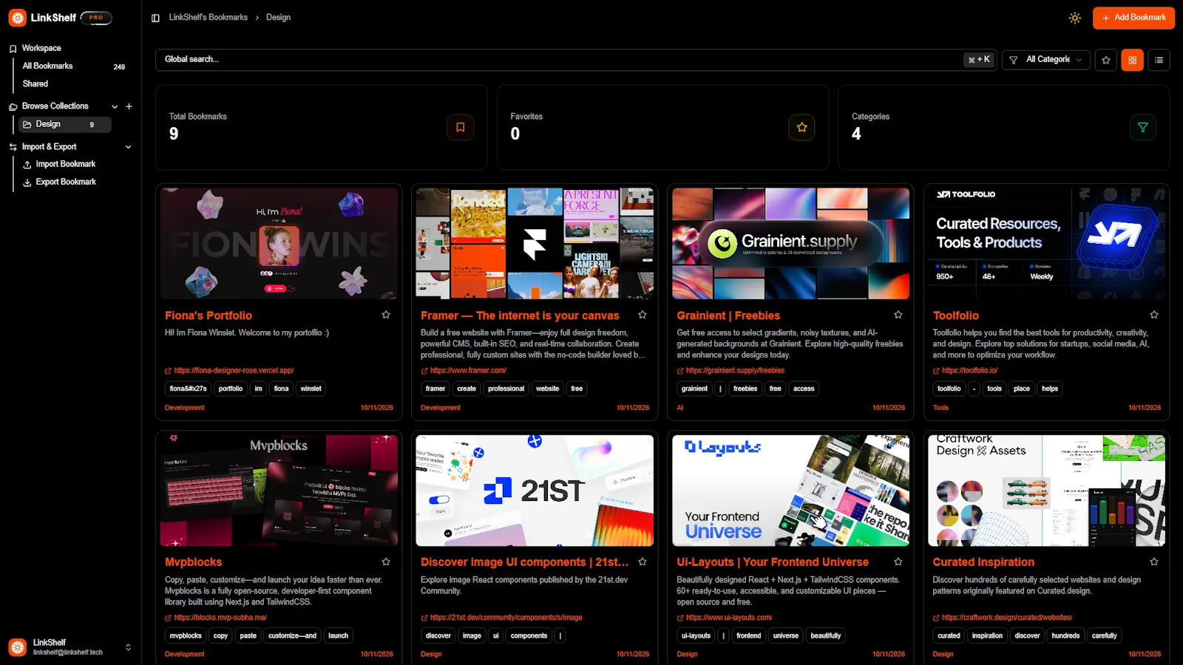
Task: Toggle the sidebar panel icon
Action: (x=155, y=18)
